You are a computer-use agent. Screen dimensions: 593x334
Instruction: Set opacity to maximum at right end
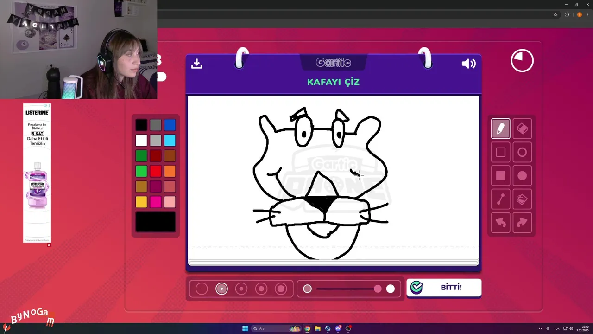391,289
